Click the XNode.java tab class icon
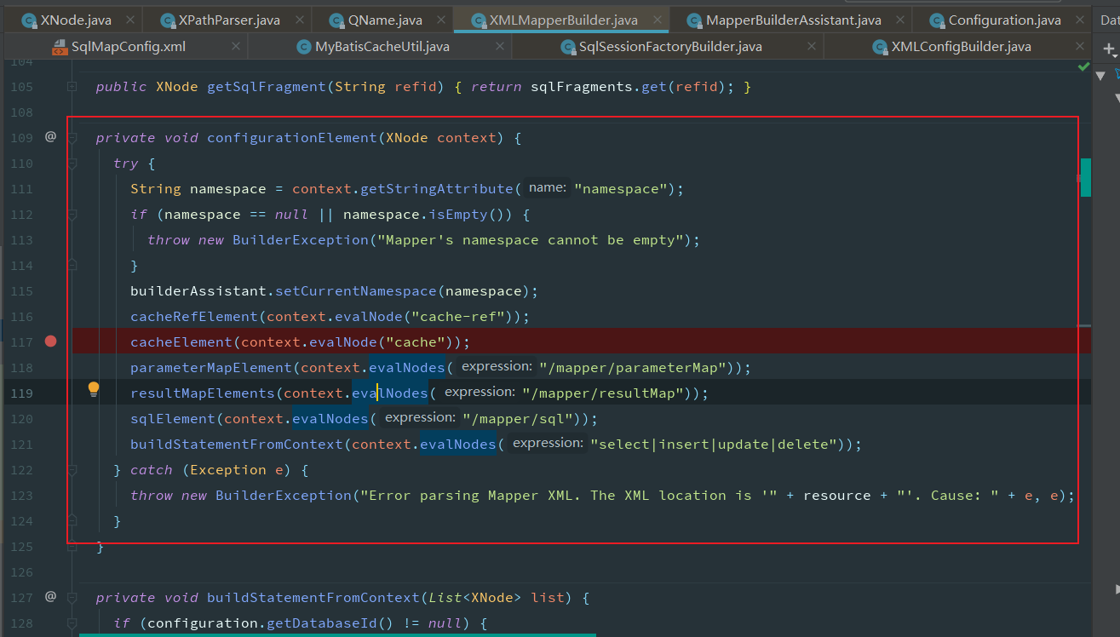The width and height of the screenshot is (1120, 637). (29, 20)
